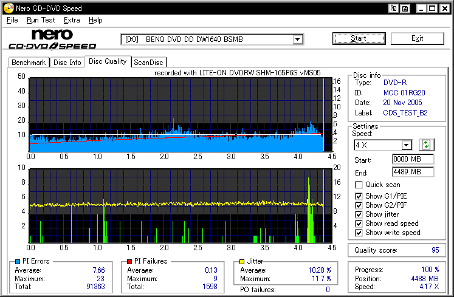Enable the Quick scan checkbox

[359, 185]
